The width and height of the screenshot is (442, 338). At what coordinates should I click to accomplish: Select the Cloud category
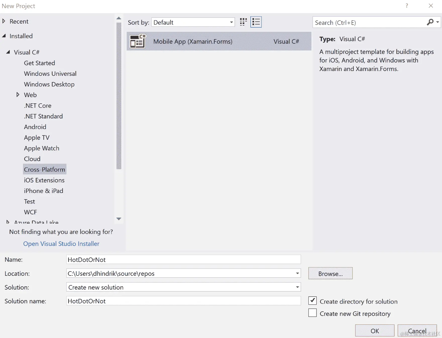(32, 159)
